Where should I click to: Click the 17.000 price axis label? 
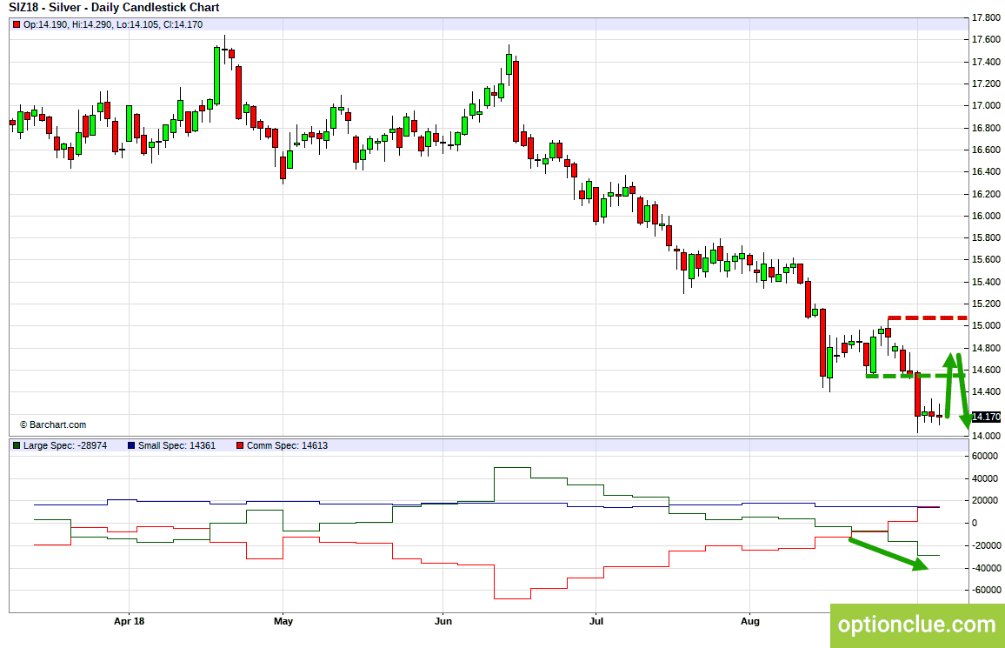(986, 106)
